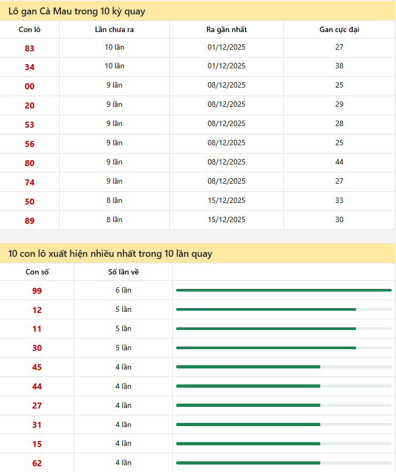Click the red number 00
396x472 pixels.
pos(29,86)
